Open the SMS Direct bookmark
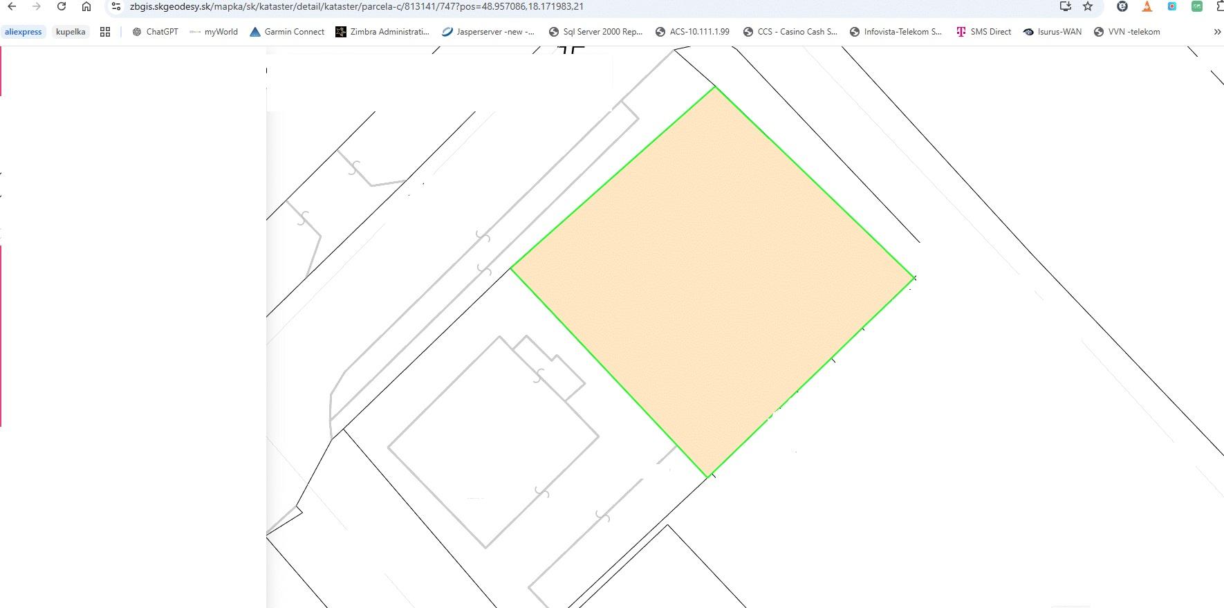1224x608 pixels. coord(983,32)
